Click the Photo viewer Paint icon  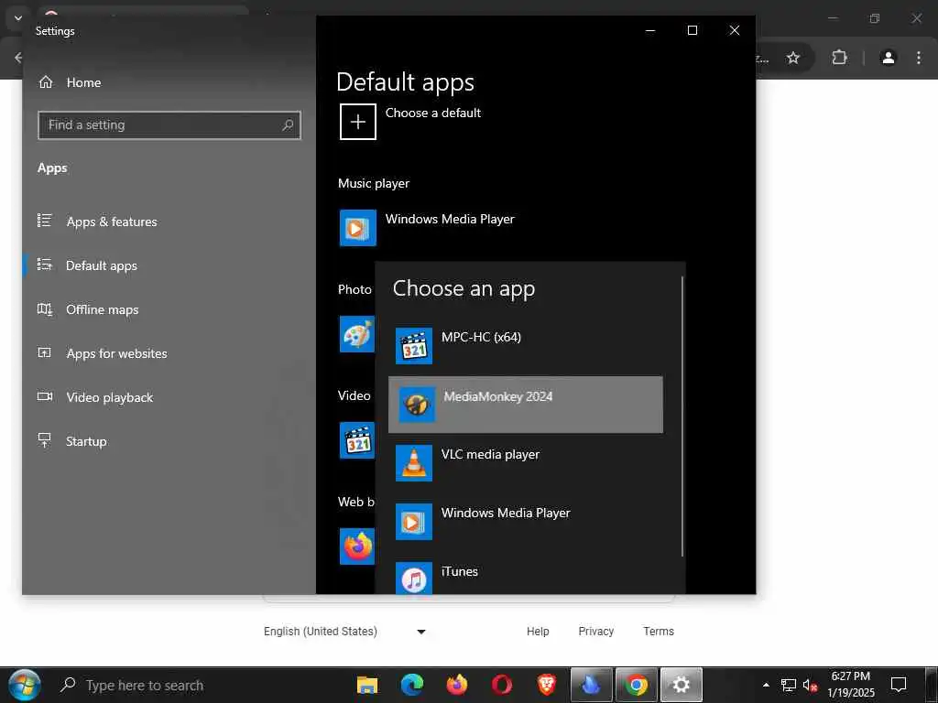[357, 334]
